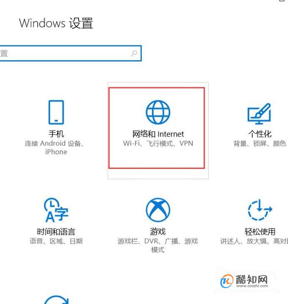The width and height of the screenshot is (288, 304).
Task: Click the 酷知网 watermark logo
Action: 245,281
